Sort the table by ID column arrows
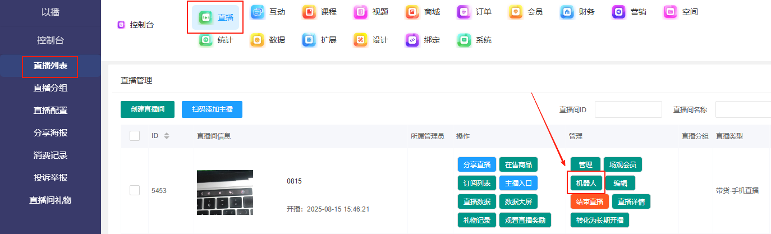Screen dimensions: 771x234 pyautogui.click(x=166, y=136)
